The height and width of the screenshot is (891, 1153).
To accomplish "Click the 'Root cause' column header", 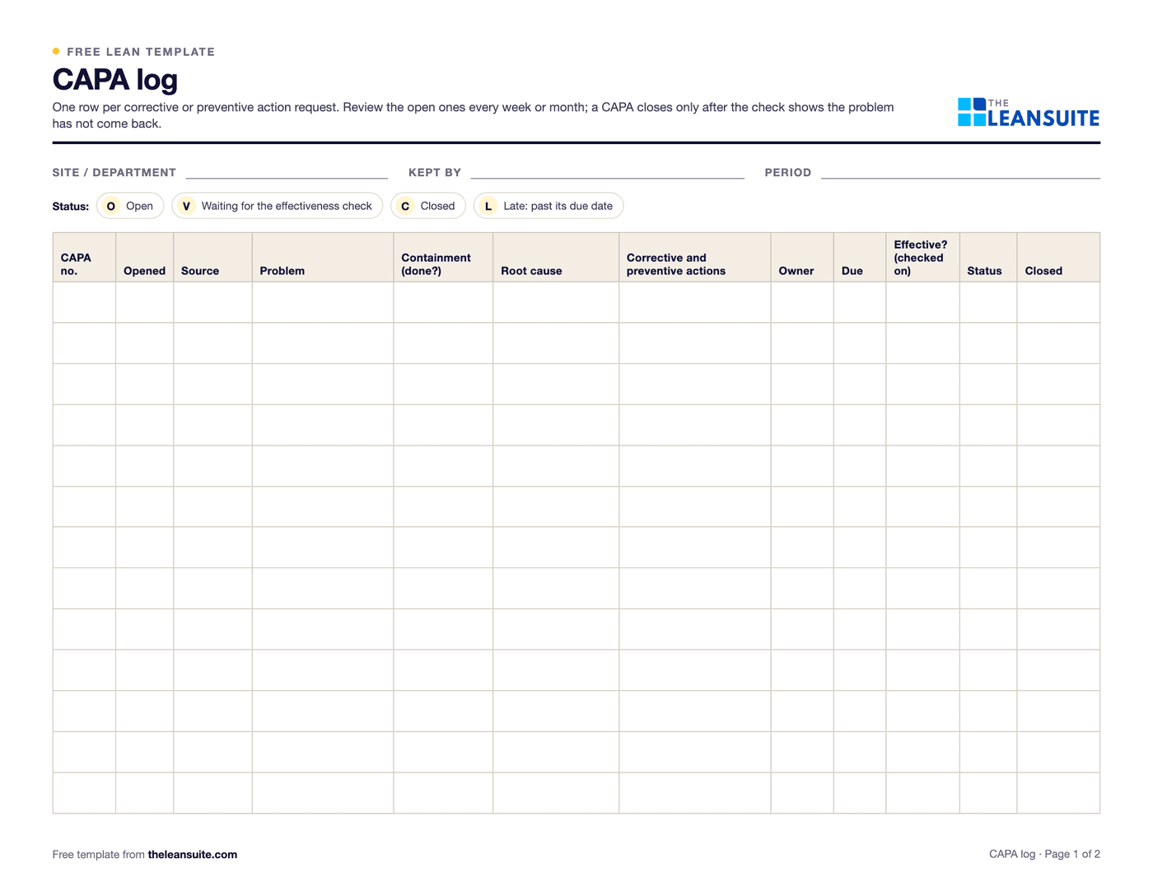I will [556, 258].
